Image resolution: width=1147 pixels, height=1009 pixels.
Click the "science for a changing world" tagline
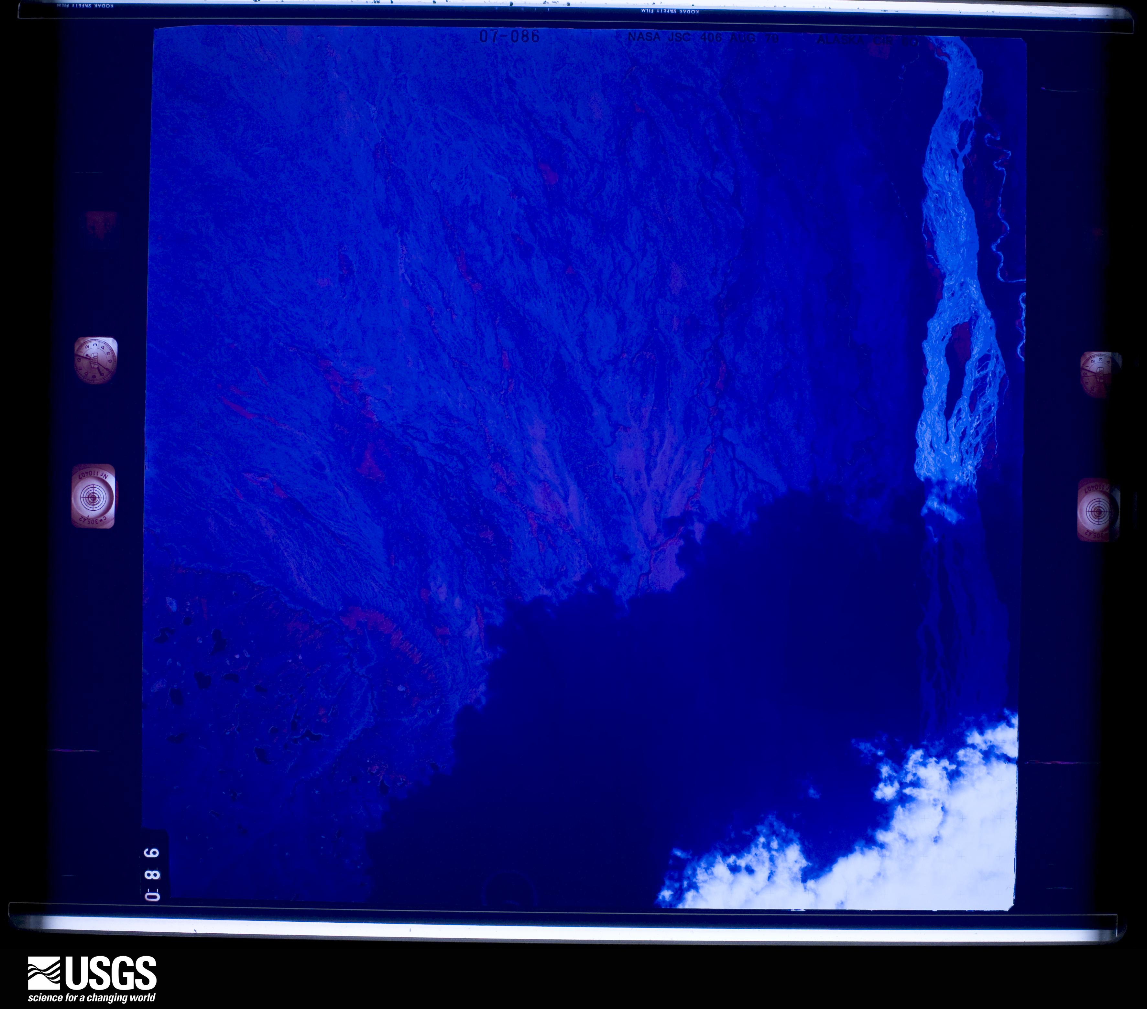coord(92,998)
